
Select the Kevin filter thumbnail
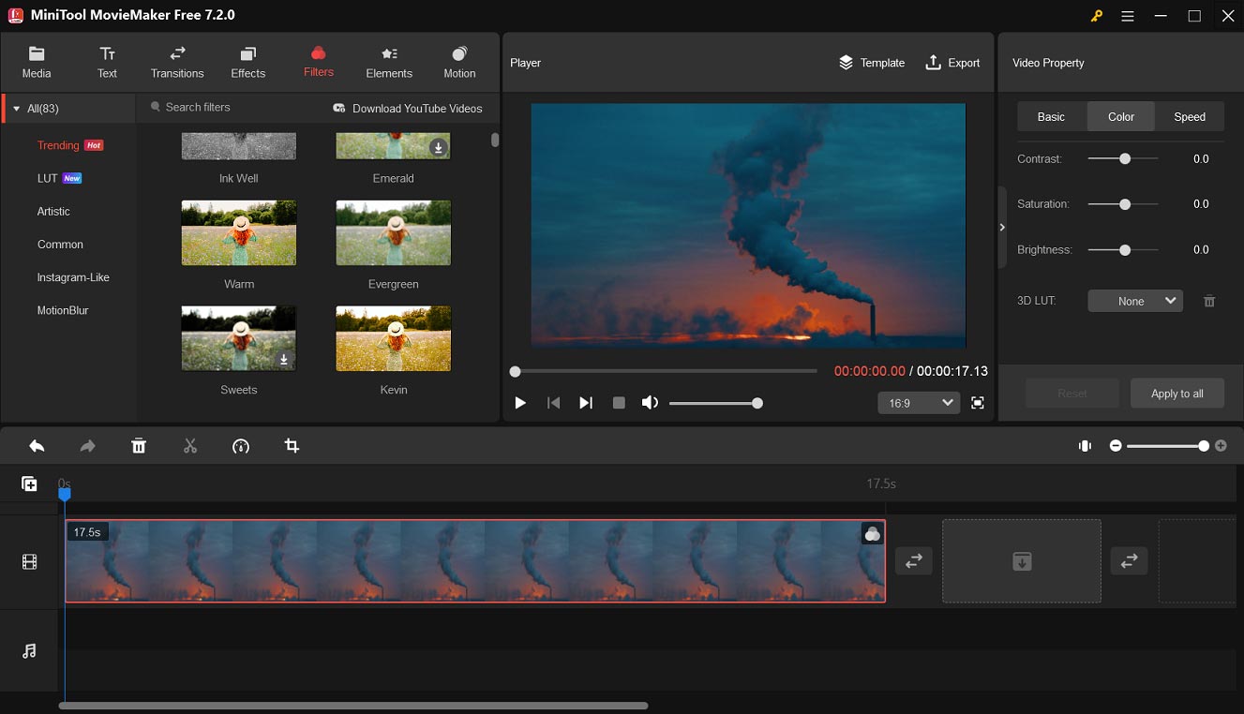click(394, 338)
